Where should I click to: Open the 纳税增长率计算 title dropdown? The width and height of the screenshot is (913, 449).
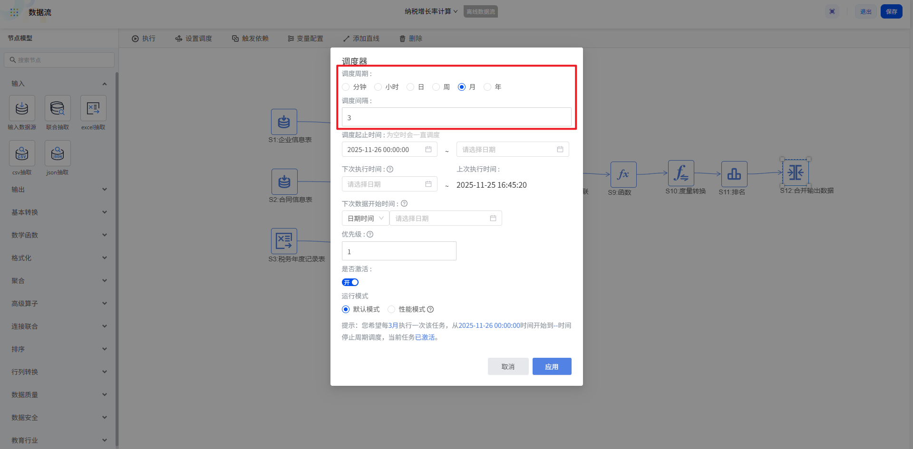coord(431,11)
